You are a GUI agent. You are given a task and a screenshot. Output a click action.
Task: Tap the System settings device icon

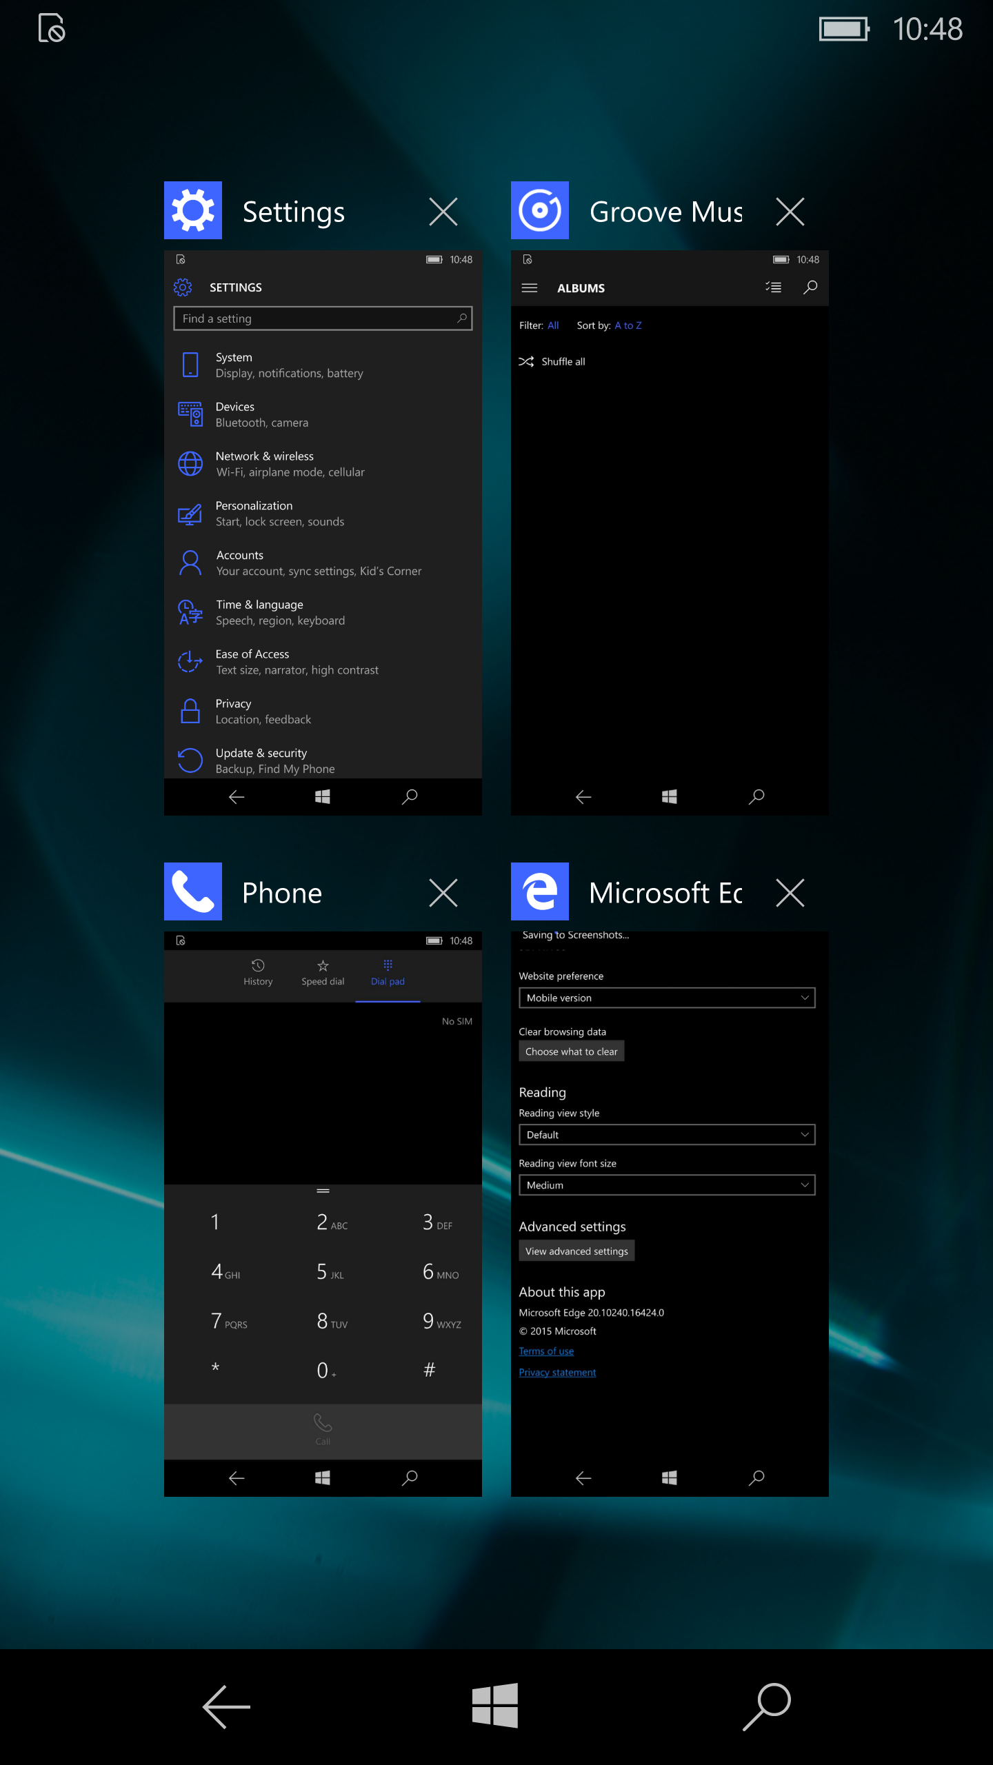pyautogui.click(x=190, y=365)
